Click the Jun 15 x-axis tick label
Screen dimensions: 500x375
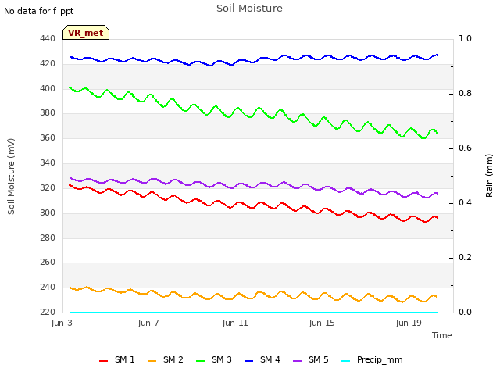click(x=322, y=323)
